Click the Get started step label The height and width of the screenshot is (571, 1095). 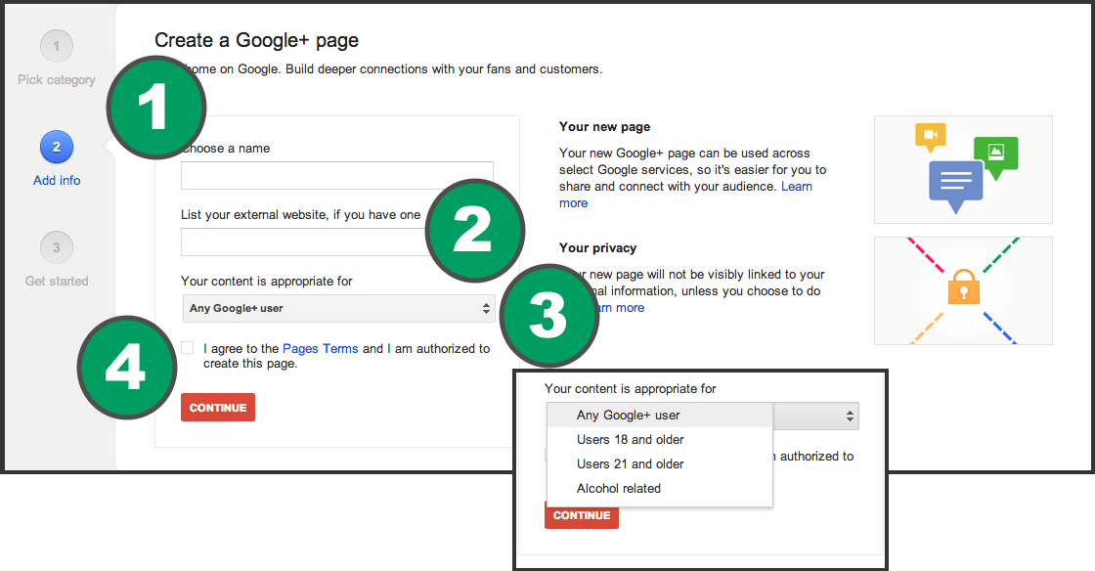coord(57,281)
